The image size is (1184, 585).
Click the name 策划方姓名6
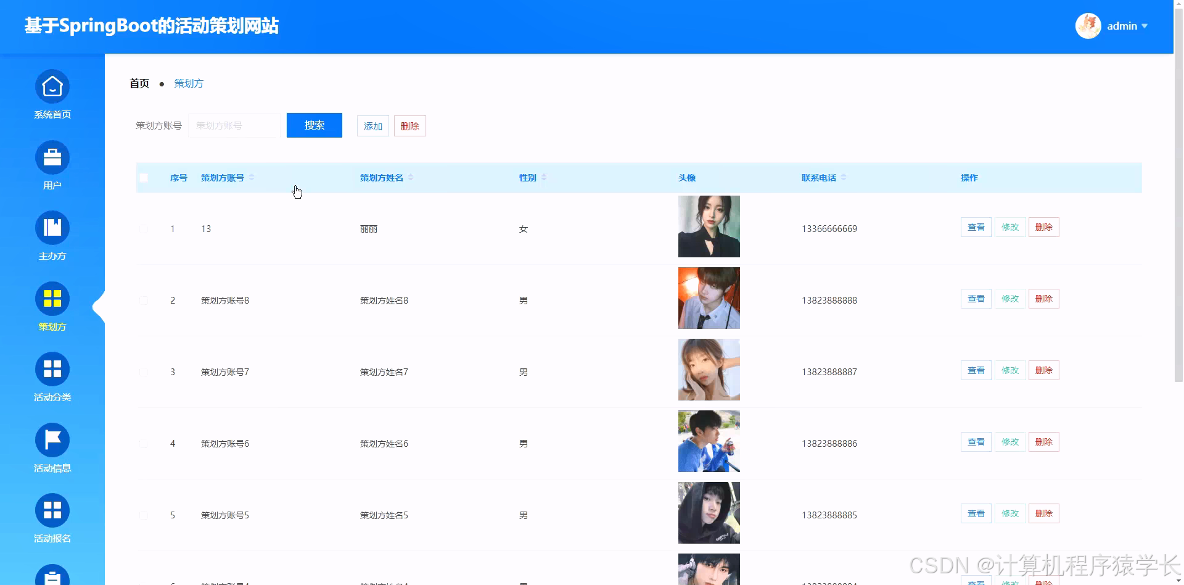click(x=384, y=444)
